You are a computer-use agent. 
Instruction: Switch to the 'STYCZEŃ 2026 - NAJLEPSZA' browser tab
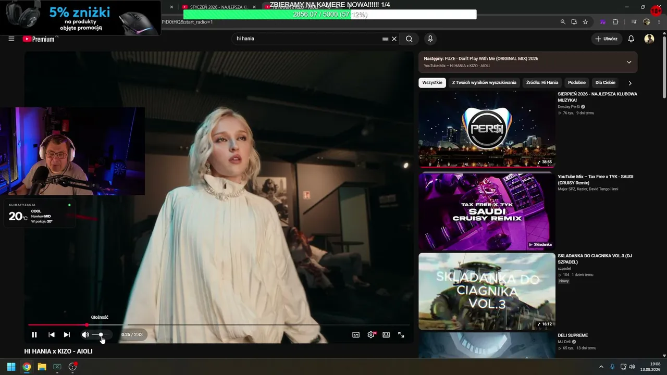click(x=218, y=7)
